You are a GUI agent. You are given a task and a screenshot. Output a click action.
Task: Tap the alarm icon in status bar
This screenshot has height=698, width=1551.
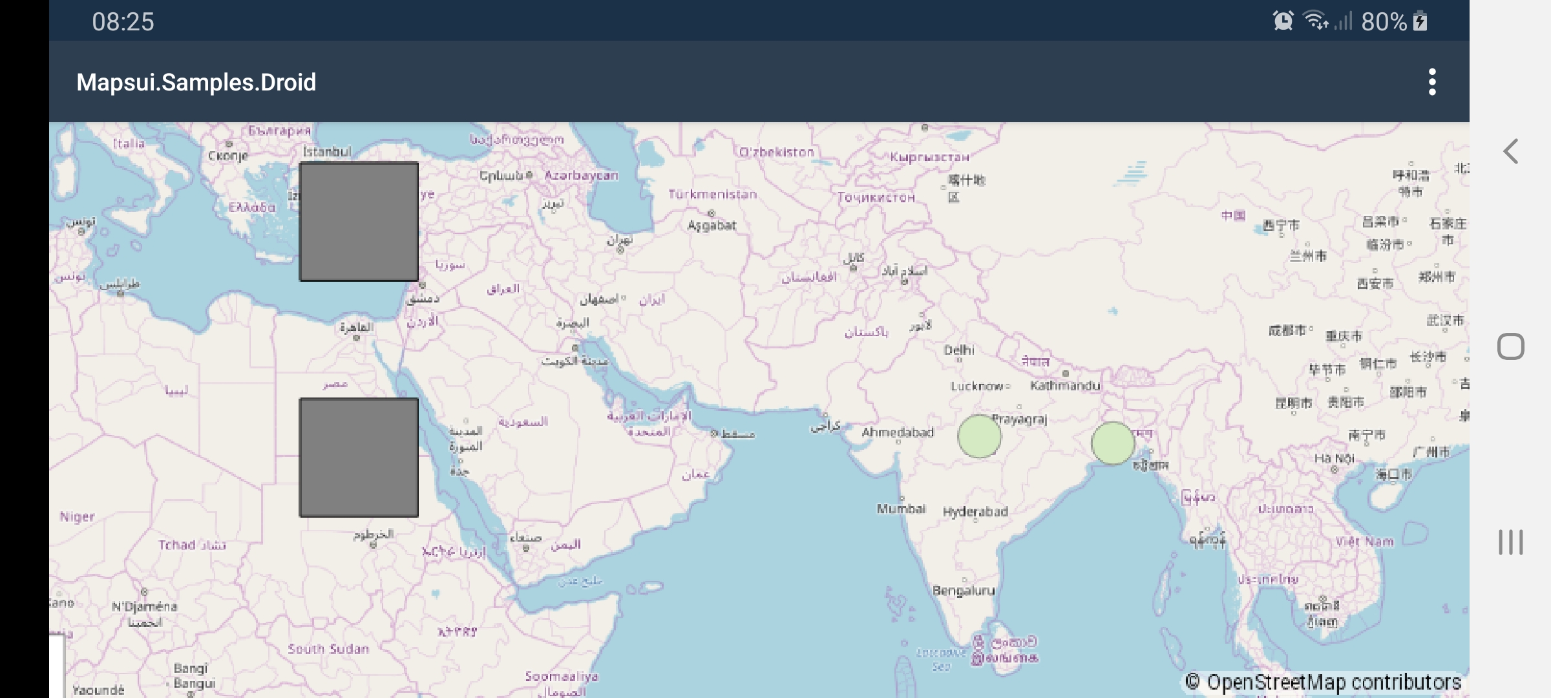point(1283,21)
